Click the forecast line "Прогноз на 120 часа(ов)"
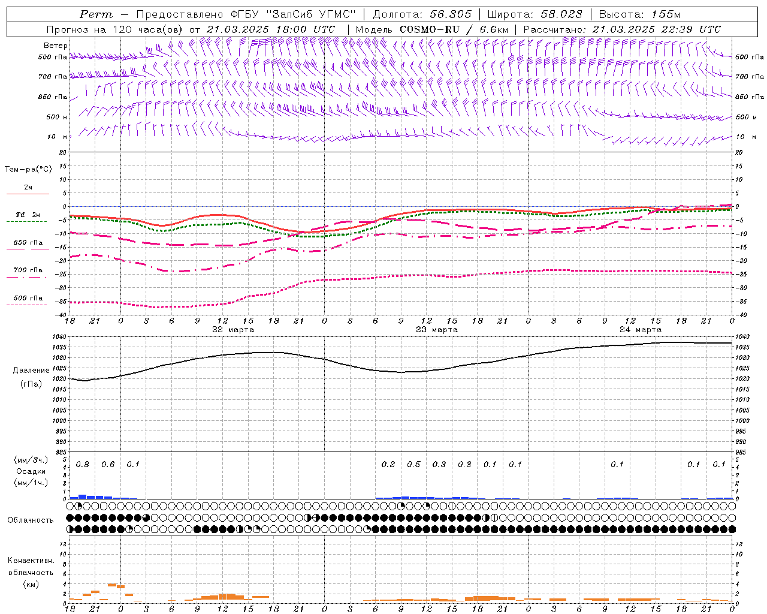The image size is (767, 614). pyautogui.click(x=116, y=29)
